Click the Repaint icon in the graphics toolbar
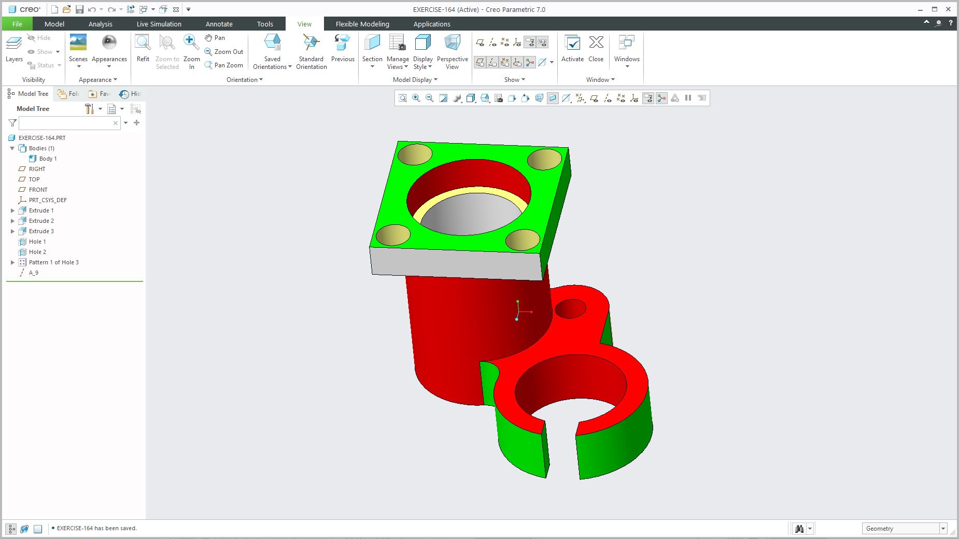 pyautogui.click(x=443, y=98)
